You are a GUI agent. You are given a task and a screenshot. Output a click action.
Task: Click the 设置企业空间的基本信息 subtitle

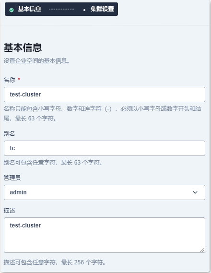point(36,61)
